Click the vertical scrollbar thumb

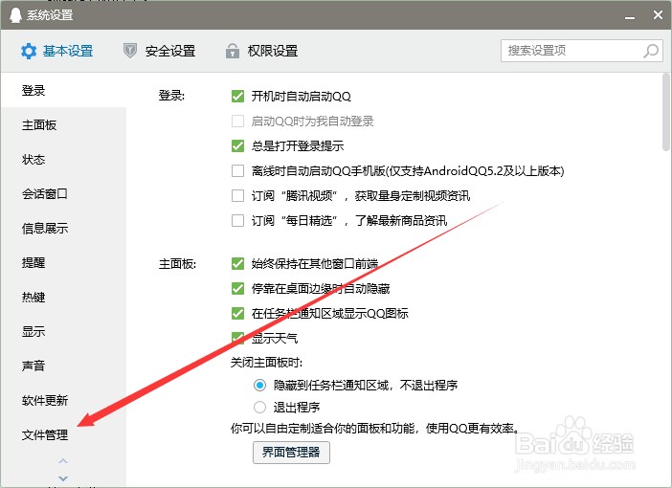(x=665, y=112)
